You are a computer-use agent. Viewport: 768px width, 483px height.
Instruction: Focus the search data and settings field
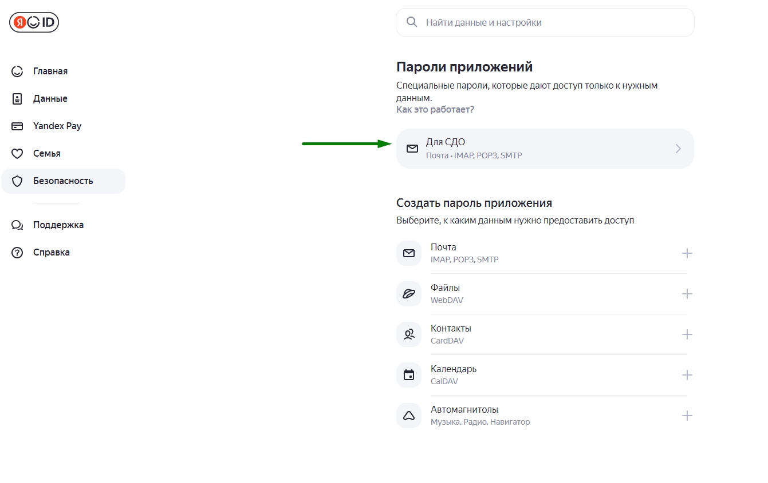tap(545, 22)
